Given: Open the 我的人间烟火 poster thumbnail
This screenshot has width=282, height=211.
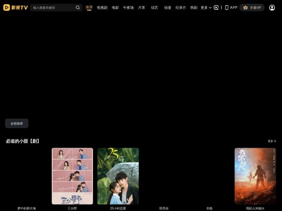Looking at the screenshot, I should pos(255,176).
